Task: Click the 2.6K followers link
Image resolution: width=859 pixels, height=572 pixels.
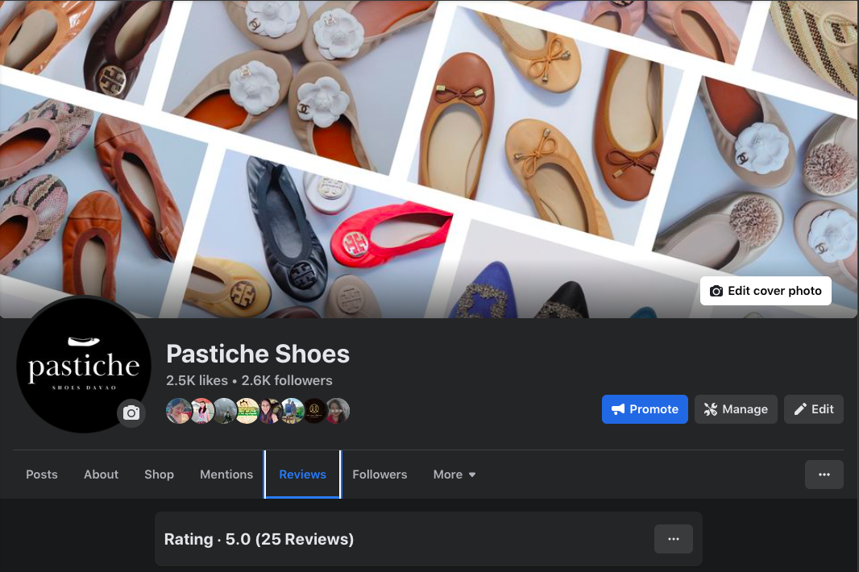Action: [x=287, y=380]
